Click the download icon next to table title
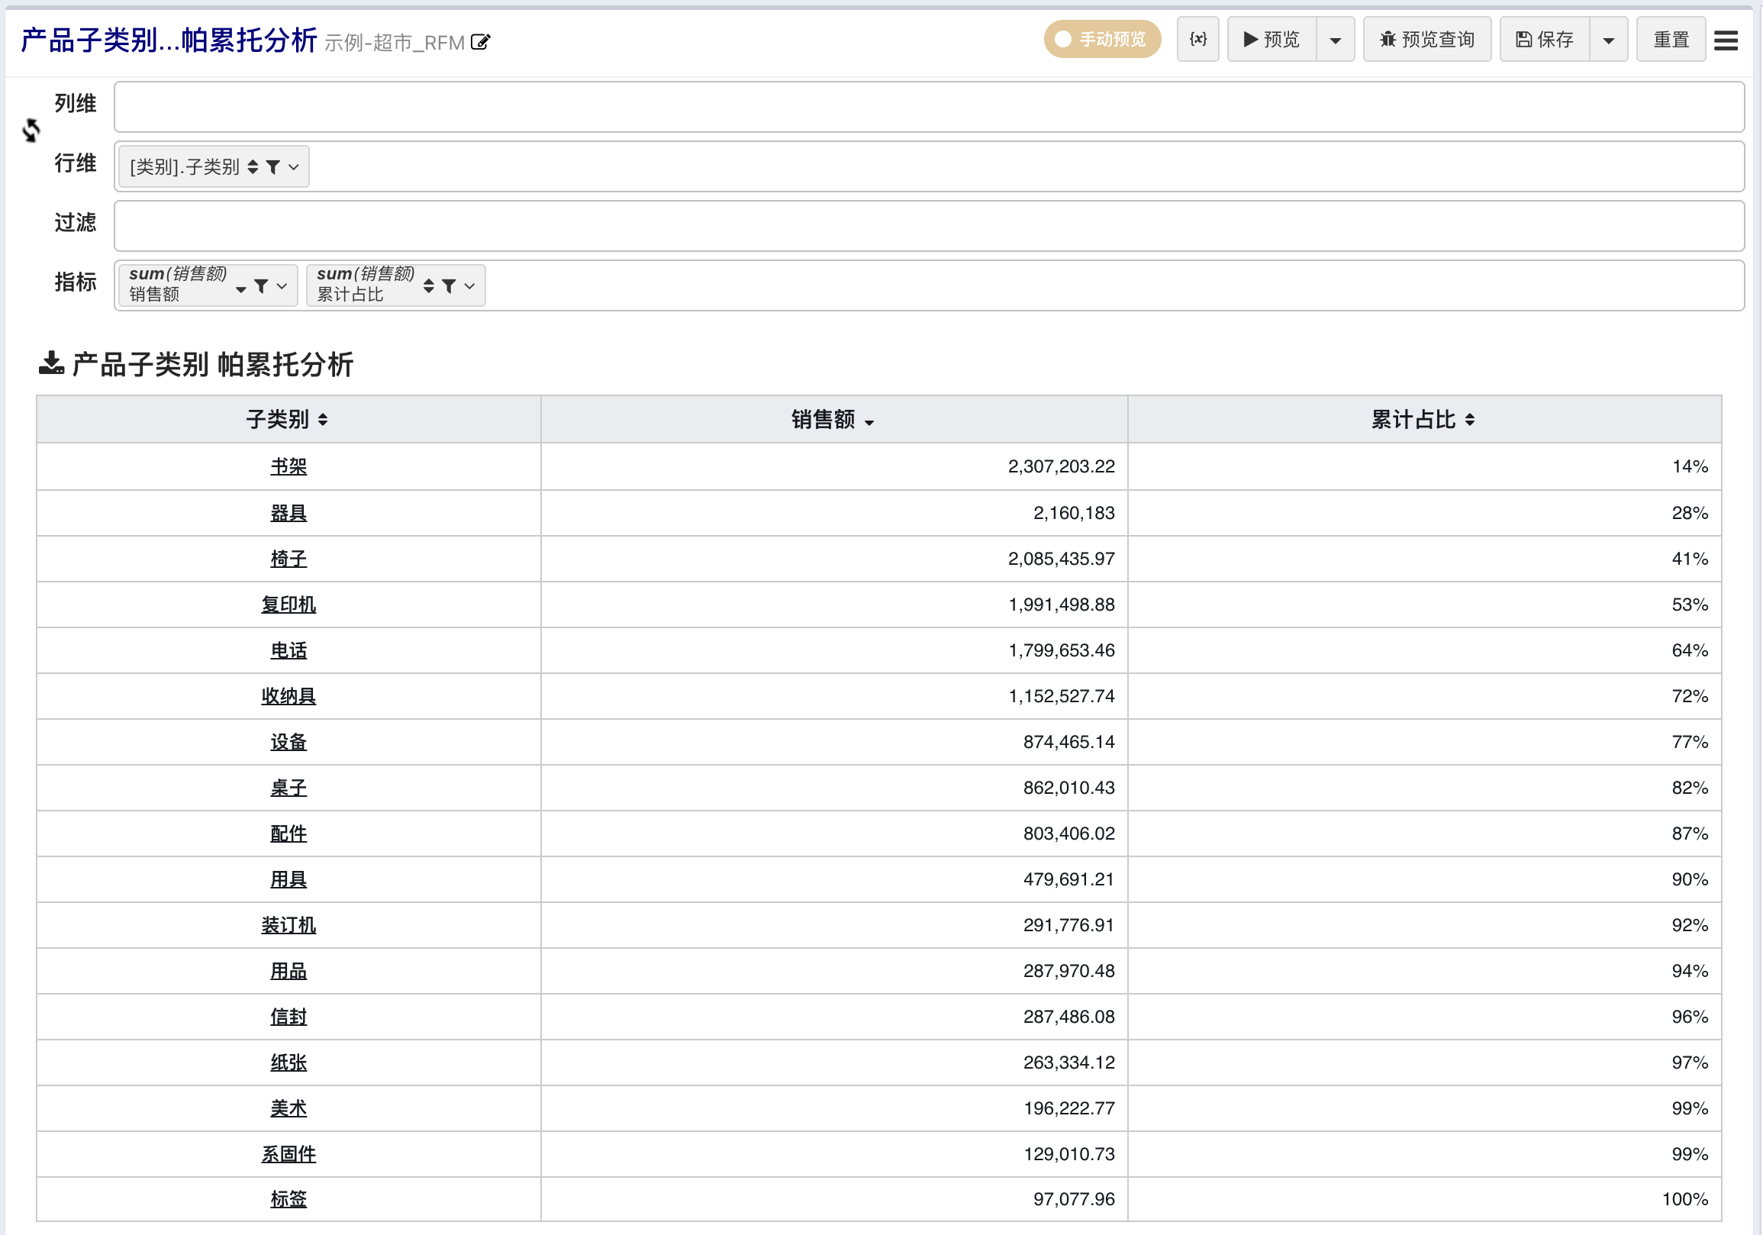Image resolution: width=1763 pixels, height=1235 pixels. (x=50, y=363)
